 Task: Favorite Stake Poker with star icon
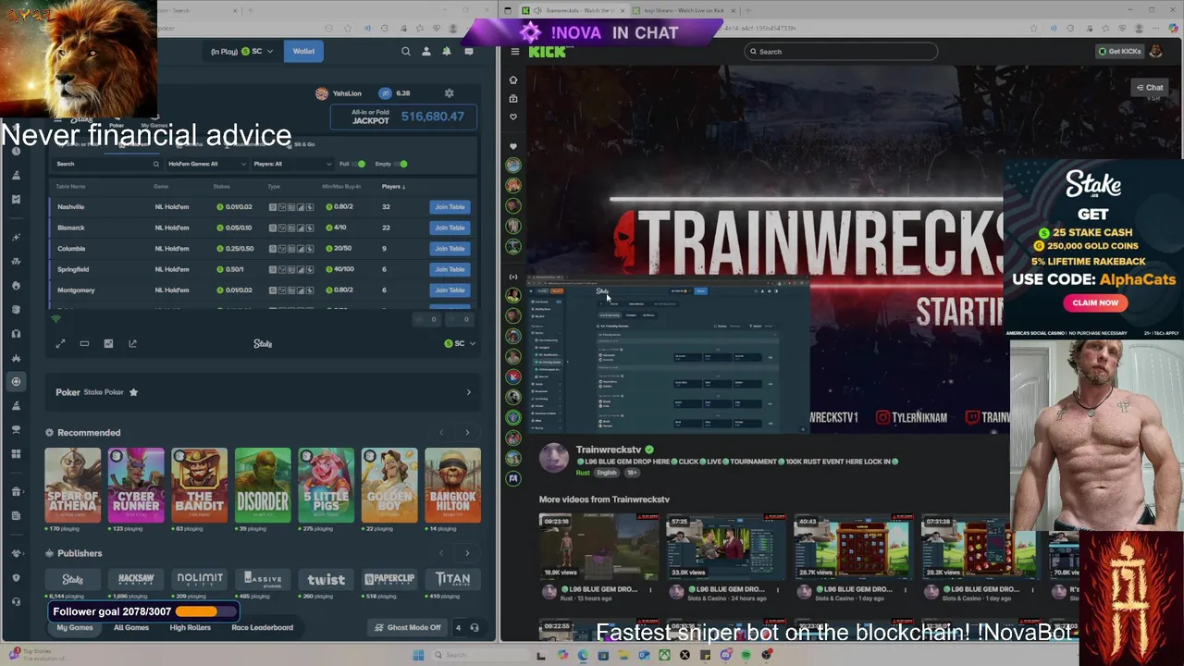pos(133,392)
